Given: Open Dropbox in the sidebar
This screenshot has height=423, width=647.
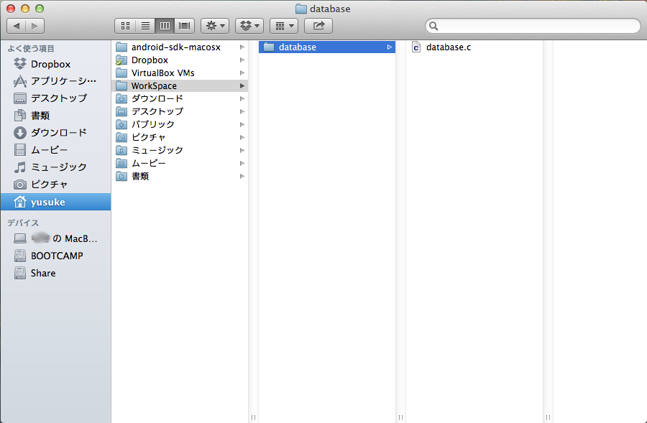Looking at the screenshot, I should (55, 65).
